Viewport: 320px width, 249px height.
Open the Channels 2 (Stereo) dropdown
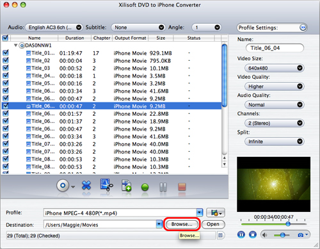point(275,123)
